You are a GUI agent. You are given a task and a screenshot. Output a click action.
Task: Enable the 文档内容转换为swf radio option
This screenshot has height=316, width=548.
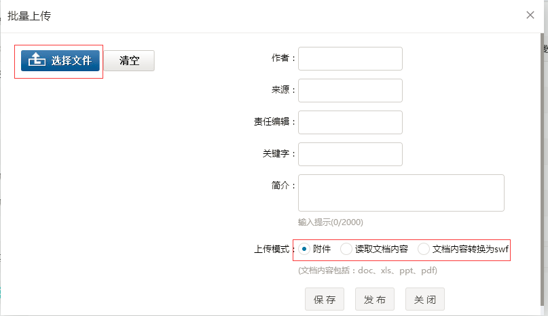[x=424, y=249]
